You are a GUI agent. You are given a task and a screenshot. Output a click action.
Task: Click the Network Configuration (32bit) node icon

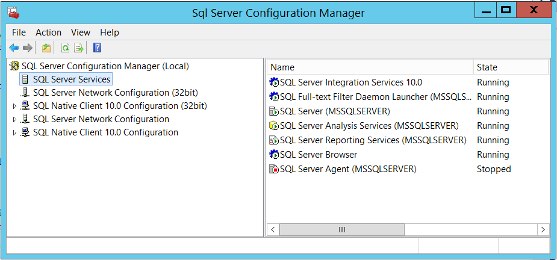tap(25, 93)
